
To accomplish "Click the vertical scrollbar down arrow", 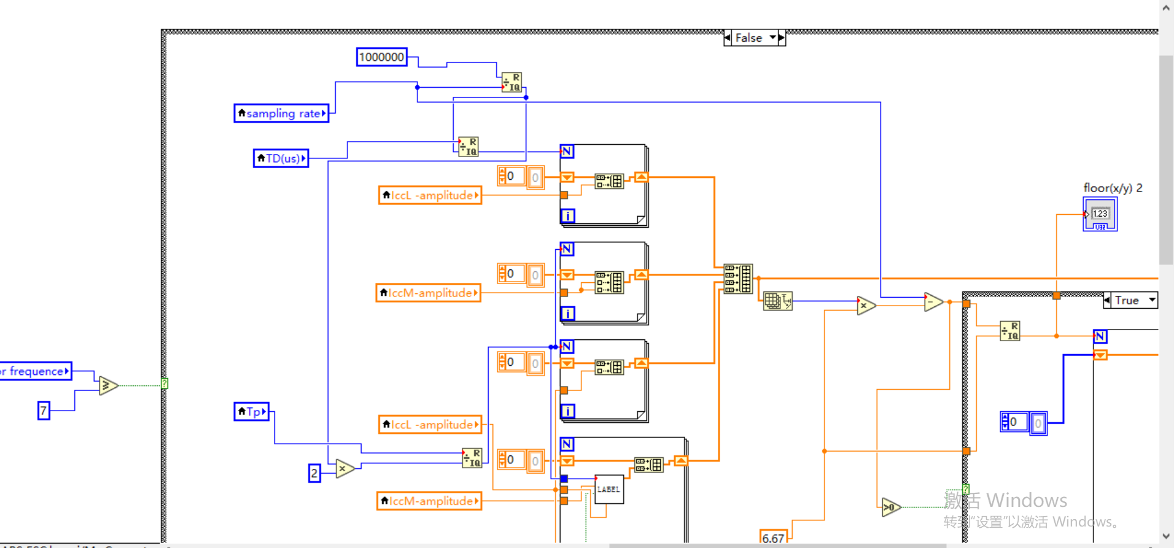I will [x=1167, y=536].
